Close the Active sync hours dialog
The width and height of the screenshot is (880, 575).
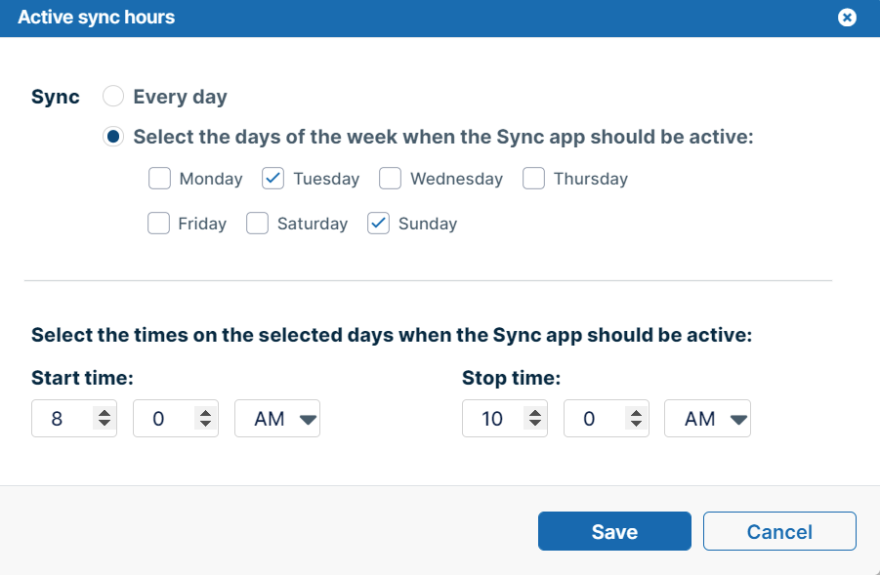847,17
